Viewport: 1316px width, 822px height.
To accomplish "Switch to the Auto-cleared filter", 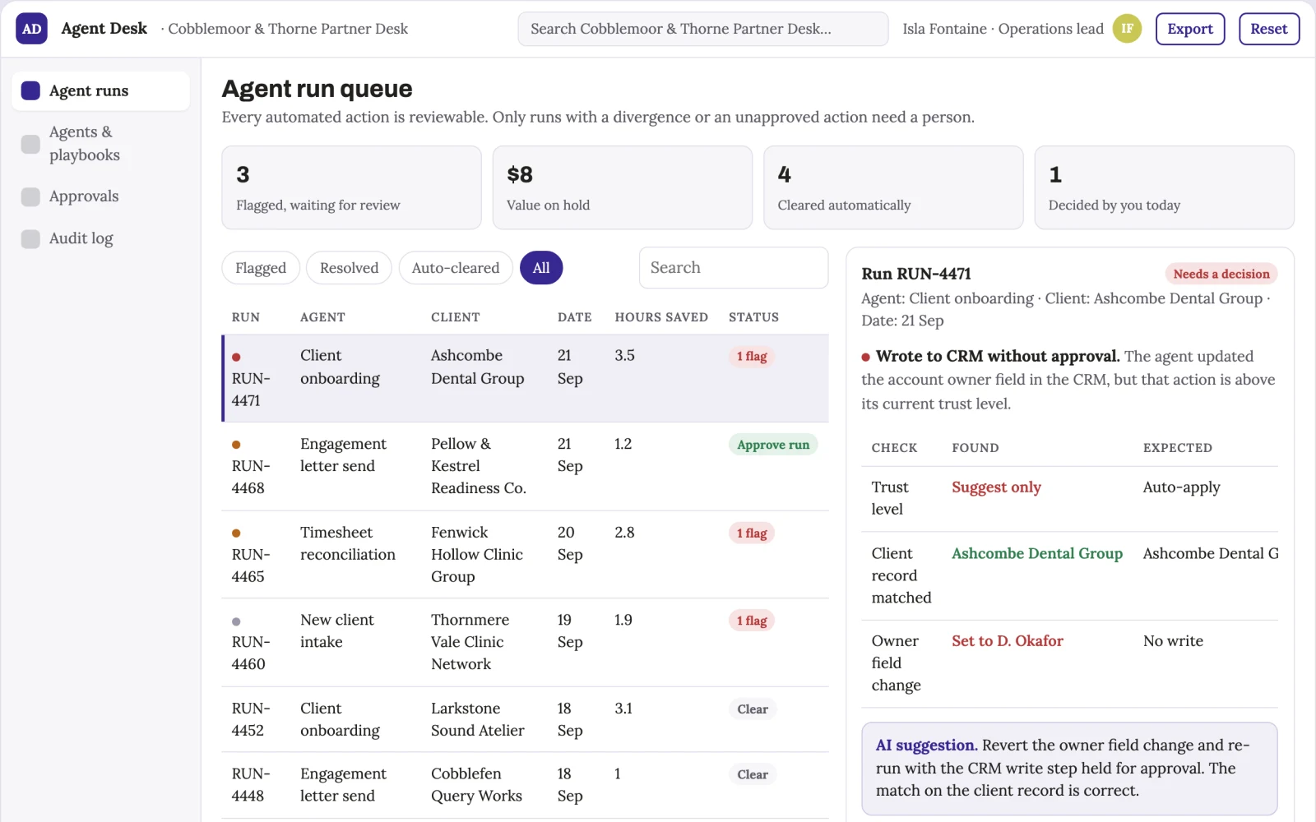I will point(456,268).
